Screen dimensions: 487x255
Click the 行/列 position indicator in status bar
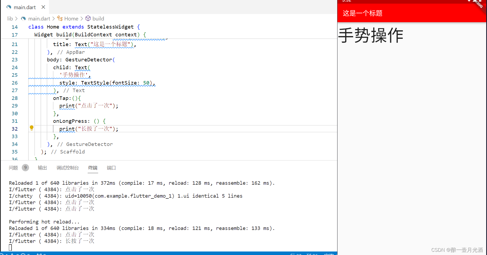click(304, 254)
